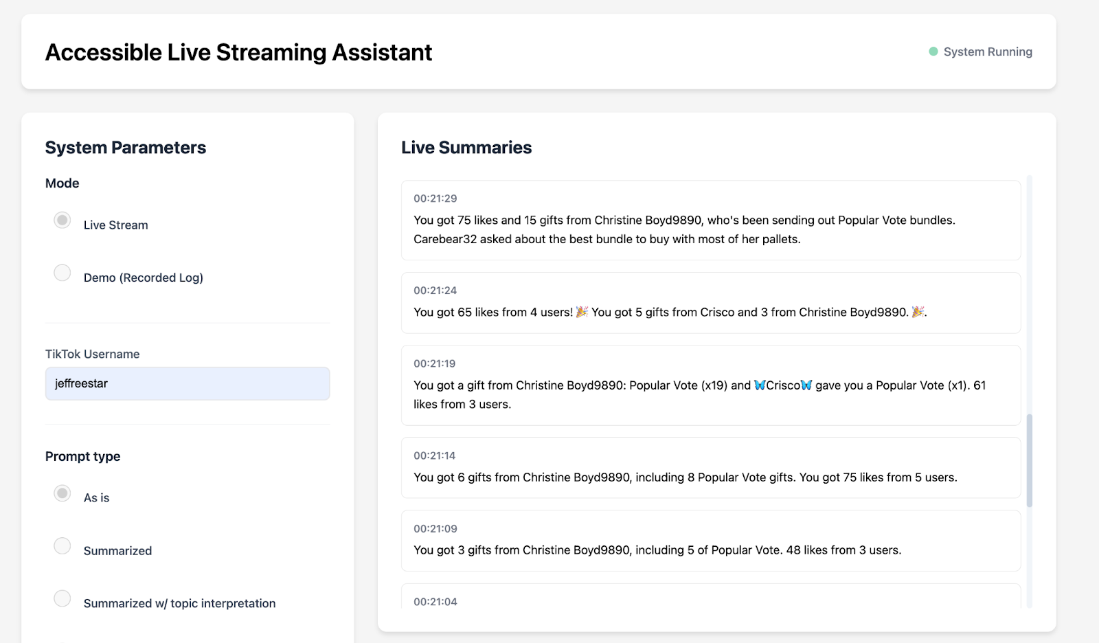1099x643 pixels.
Task: Click inside the TikTok Username field
Action: (x=187, y=383)
